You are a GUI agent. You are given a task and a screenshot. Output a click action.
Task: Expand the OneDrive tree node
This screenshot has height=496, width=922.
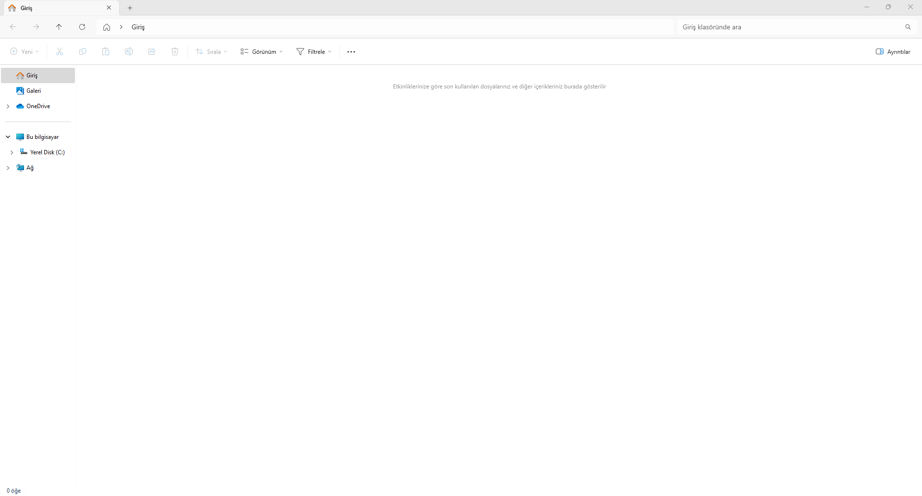(8, 106)
